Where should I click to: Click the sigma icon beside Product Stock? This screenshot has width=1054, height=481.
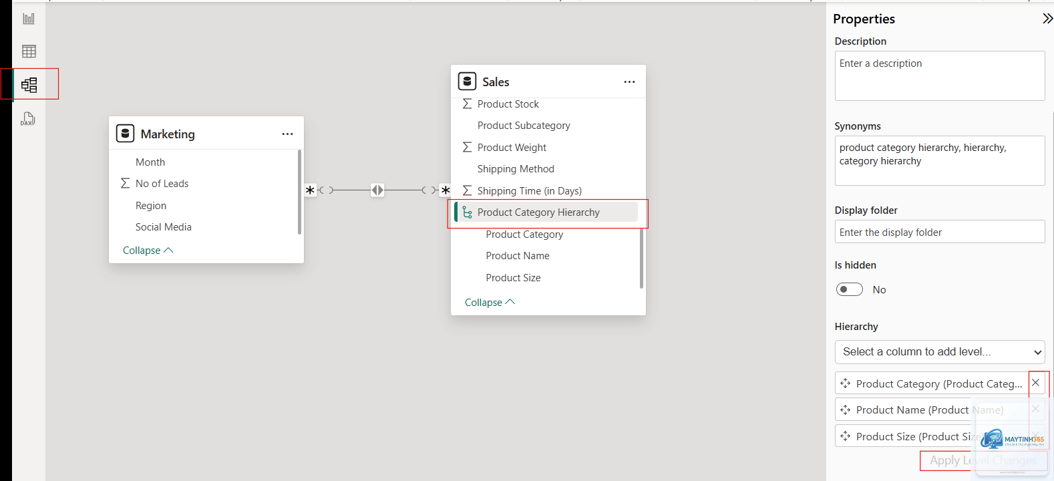click(467, 104)
